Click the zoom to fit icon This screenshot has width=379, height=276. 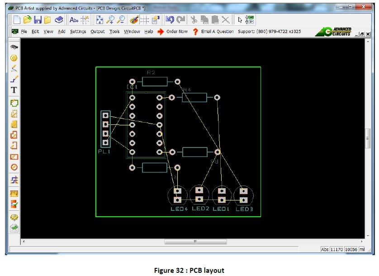(x=99, y=19)
